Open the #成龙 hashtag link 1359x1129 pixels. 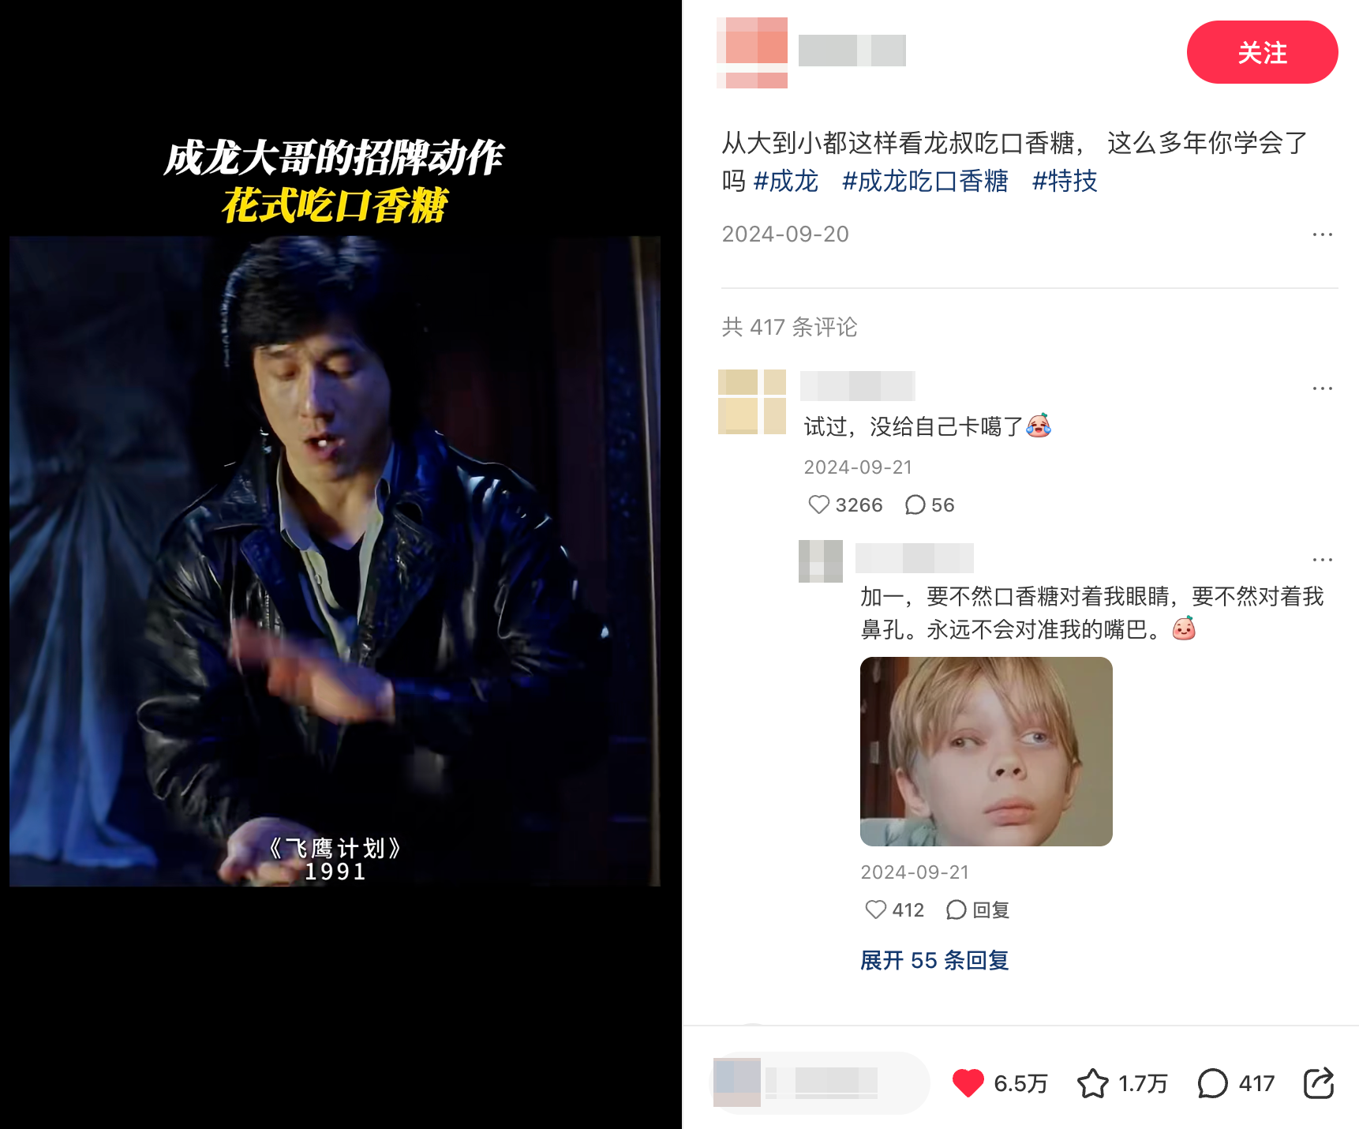786,181
